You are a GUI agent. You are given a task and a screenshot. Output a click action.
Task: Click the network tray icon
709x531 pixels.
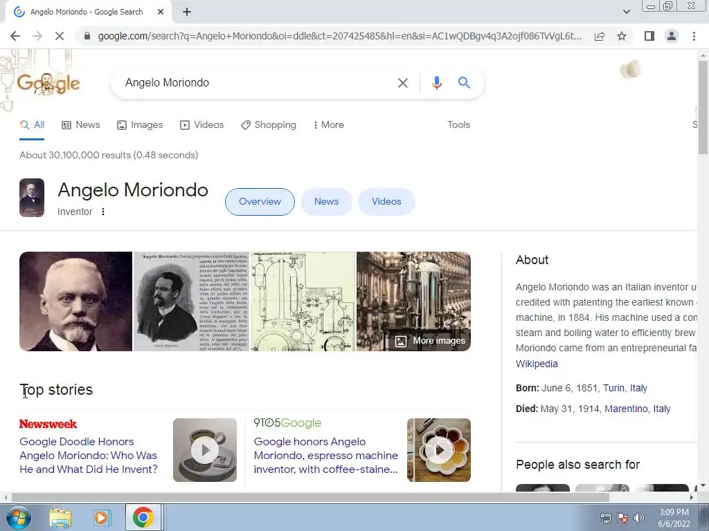click(x=605, y=518)
